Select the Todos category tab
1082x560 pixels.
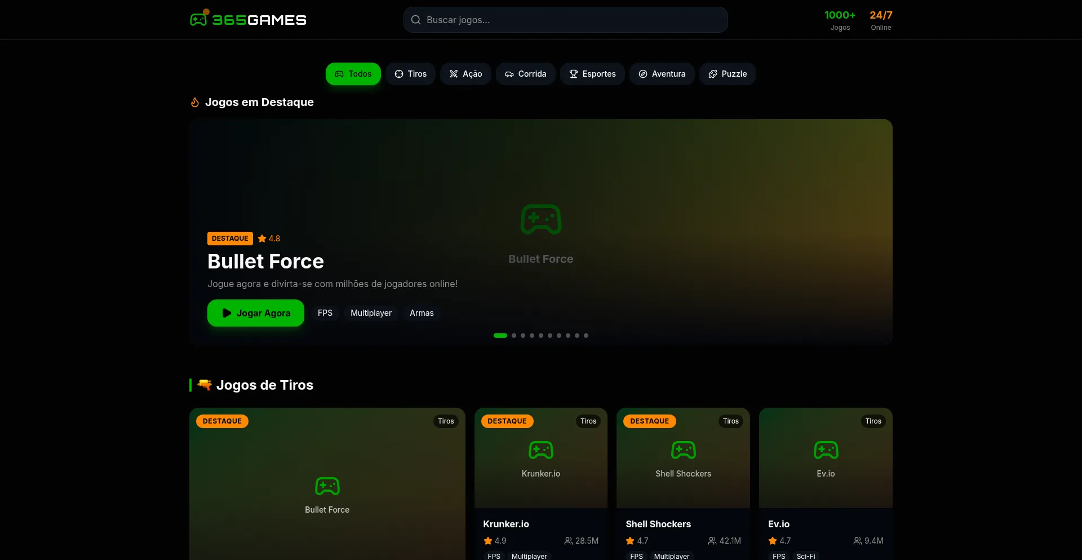pos(353,74)
